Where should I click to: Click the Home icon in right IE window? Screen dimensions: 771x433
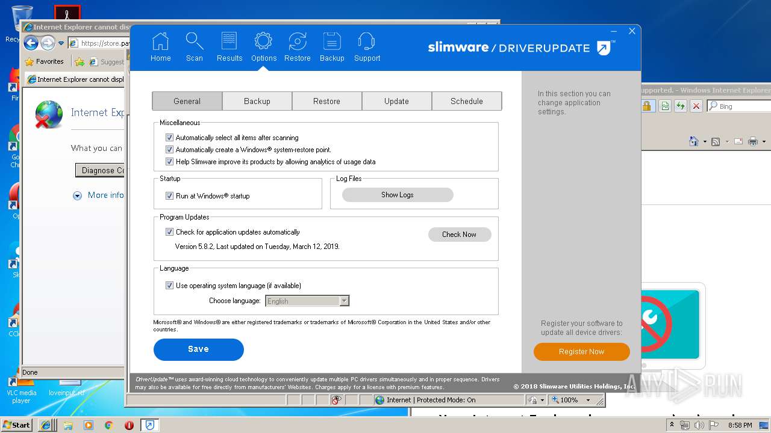click(694, 141)
